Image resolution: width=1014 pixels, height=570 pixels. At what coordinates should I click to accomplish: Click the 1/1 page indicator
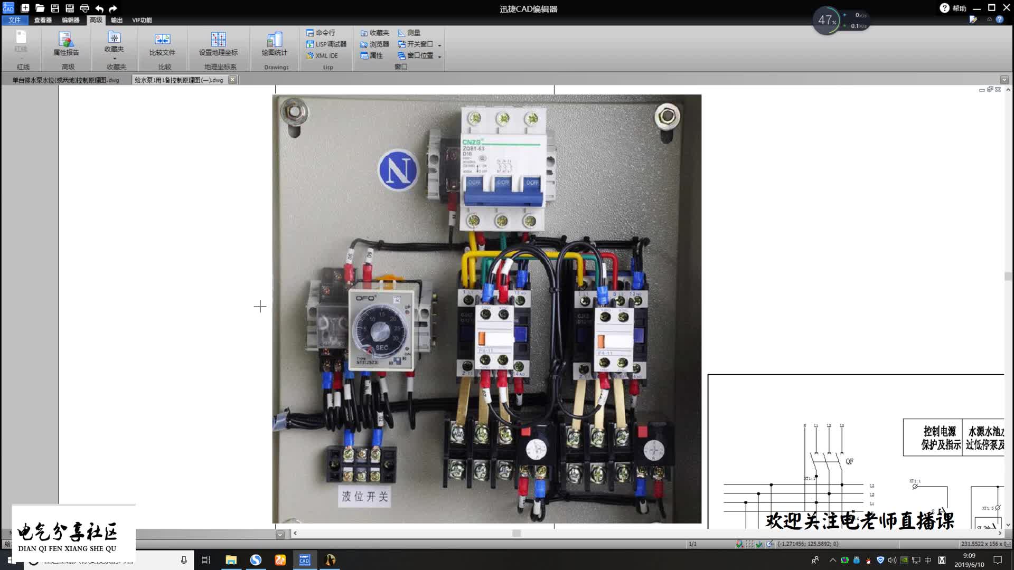(x=692, y=544)
